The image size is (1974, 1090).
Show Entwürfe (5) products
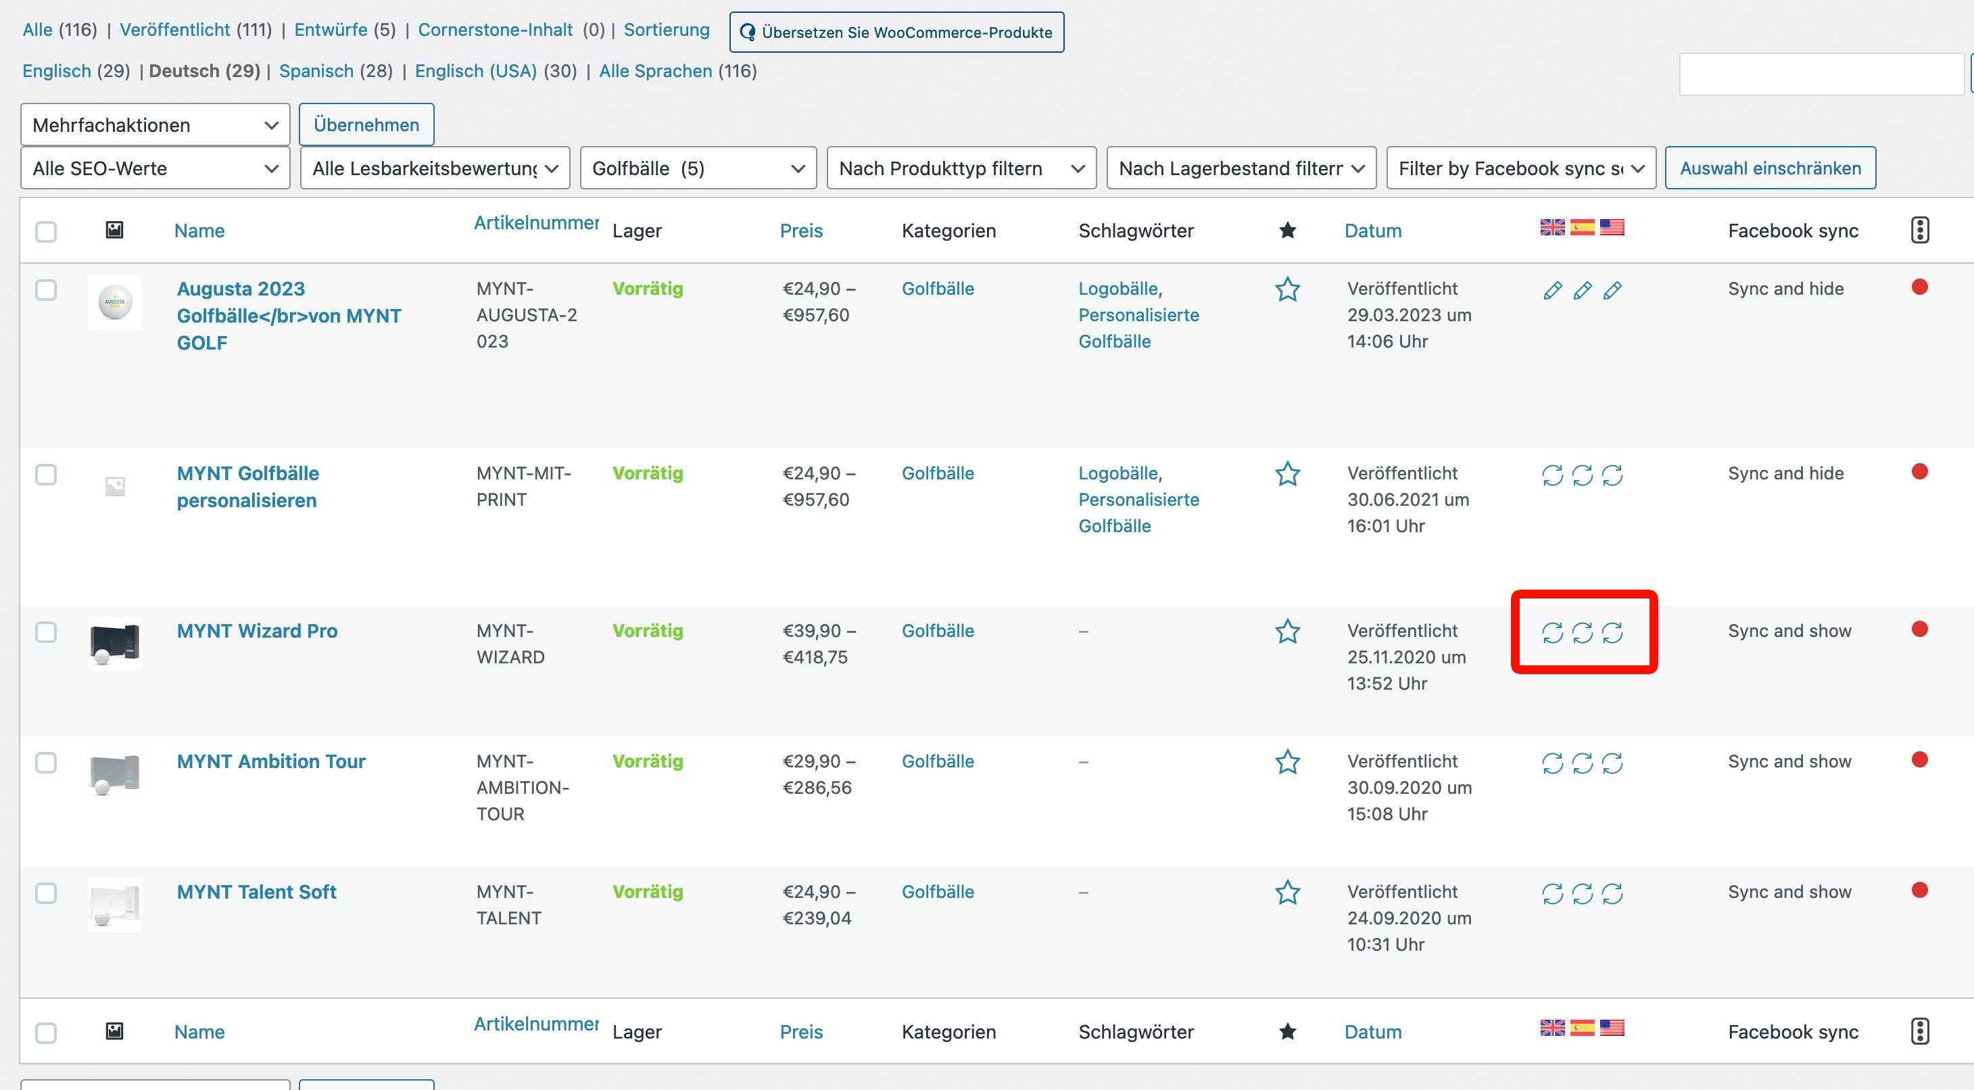click(x=345, y=29)
